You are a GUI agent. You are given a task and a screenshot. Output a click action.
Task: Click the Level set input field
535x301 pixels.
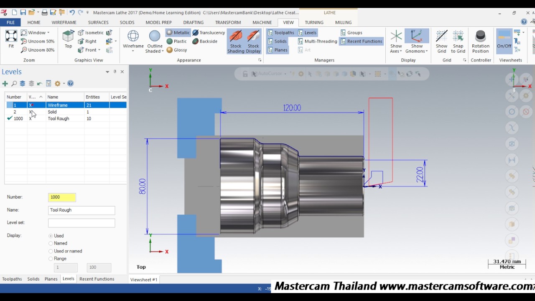[x=82, y=223]
